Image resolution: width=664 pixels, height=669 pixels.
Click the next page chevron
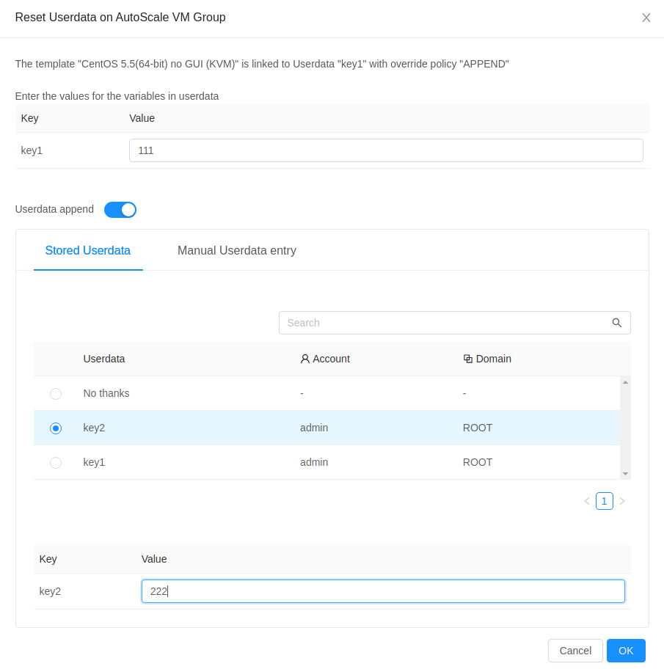(x=622, y=501)
